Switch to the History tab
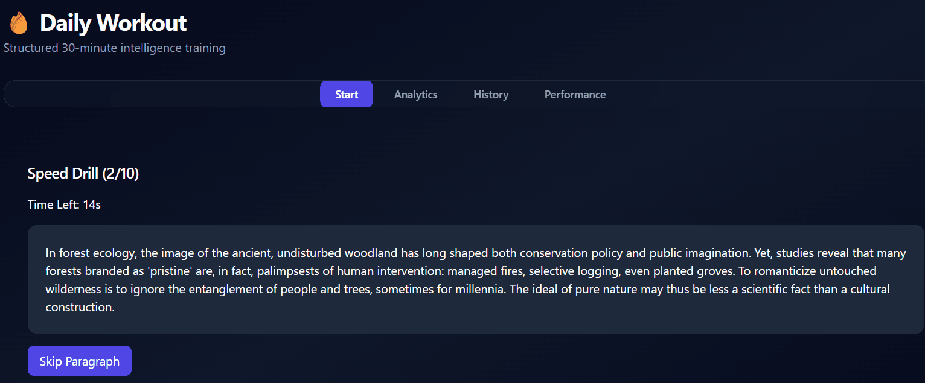This screenshot has height=383, width=925. pyautogui.click(x=491, y=95)
